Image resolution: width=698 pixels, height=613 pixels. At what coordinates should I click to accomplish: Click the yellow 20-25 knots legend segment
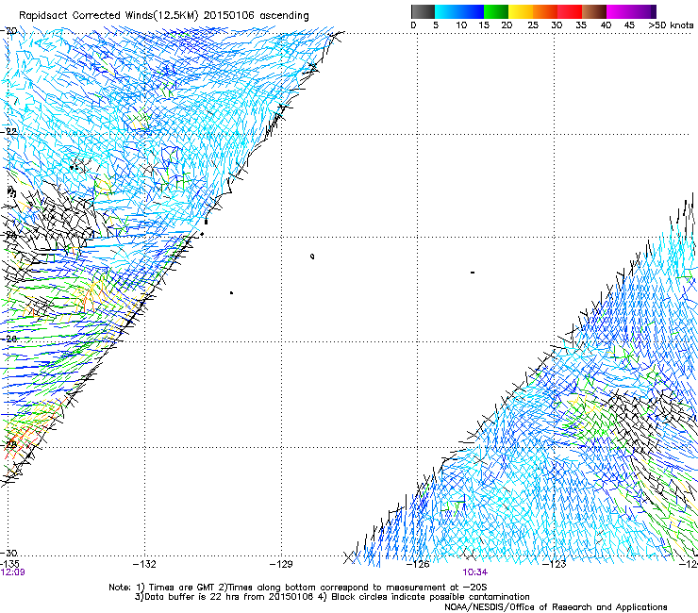521,11
